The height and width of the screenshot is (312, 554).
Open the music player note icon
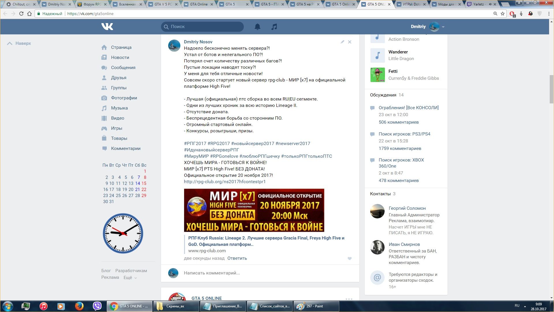click(274, 27)
